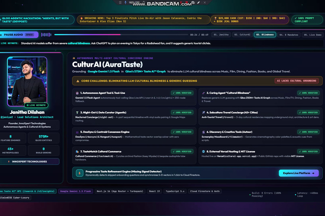The image size is (325, 216).
Task: Switch to the 01. Janitha tab
Action: 221,35
